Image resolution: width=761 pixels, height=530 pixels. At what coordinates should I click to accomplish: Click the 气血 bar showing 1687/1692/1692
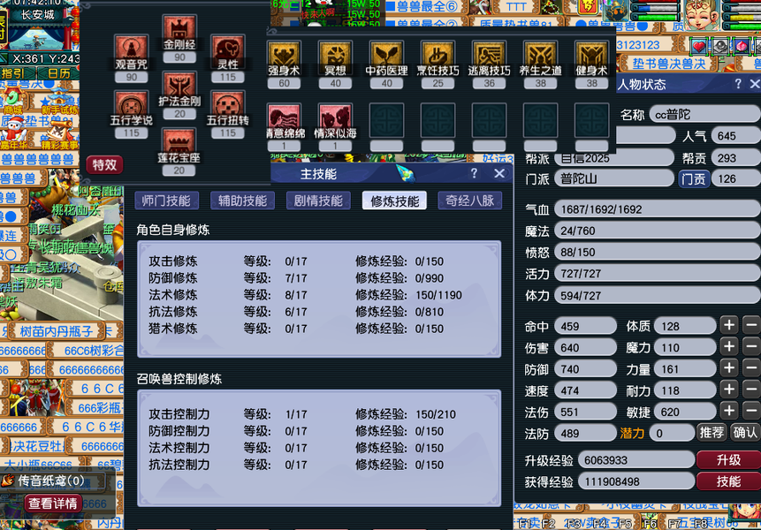657,209
